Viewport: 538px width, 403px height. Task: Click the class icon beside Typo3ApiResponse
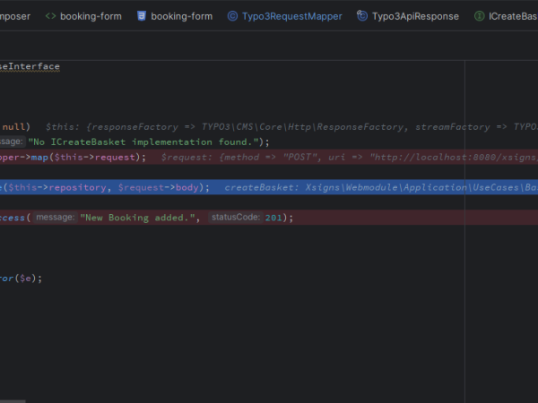click(361, 16)
